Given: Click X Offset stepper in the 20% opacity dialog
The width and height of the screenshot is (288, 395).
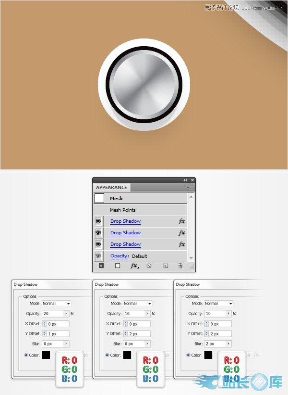Looking at the screenshot, I should pos(44,324).
